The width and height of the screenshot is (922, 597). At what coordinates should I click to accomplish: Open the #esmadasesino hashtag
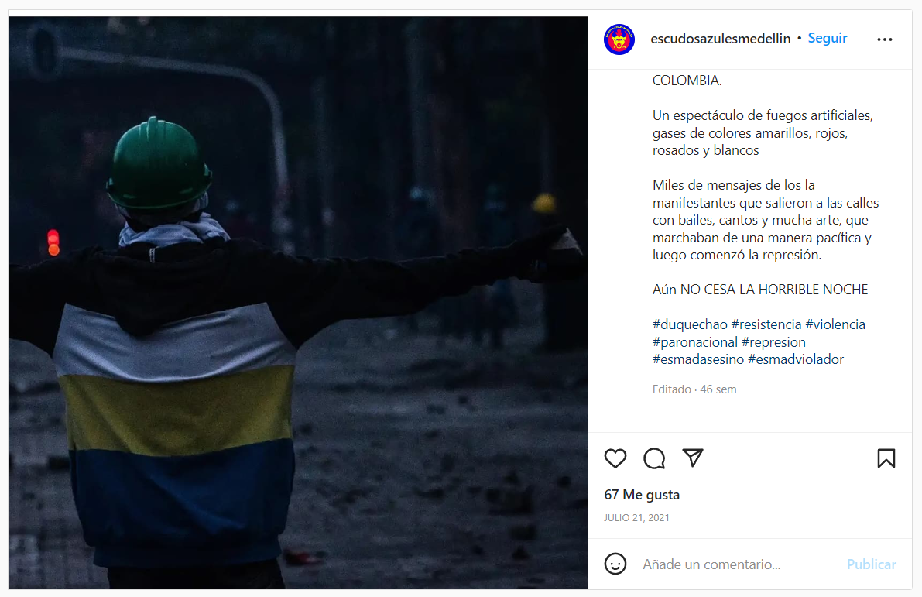[x=698, y=359]
